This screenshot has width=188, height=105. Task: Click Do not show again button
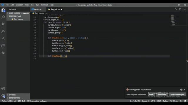coord(177,94)
